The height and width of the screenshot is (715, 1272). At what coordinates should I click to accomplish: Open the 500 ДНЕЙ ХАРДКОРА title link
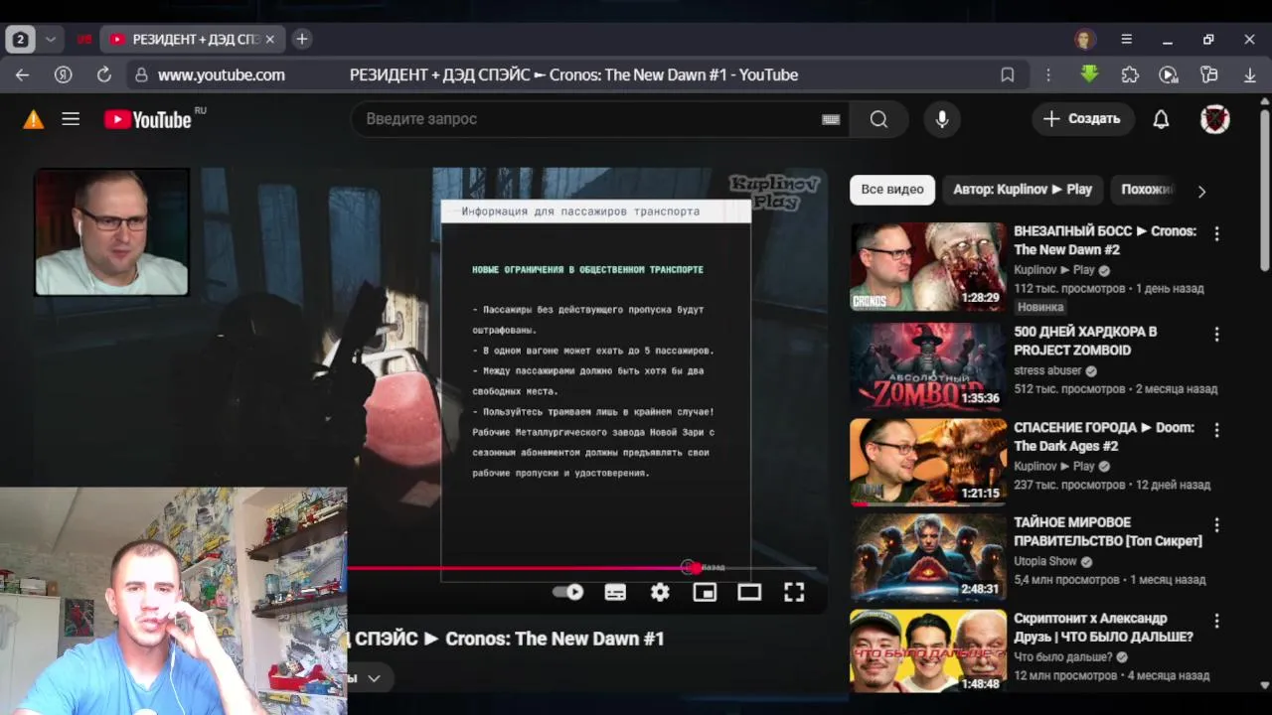pos(1085,341)
